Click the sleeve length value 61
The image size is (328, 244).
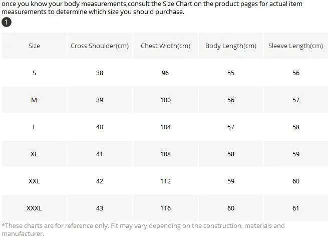click(296, 208)
